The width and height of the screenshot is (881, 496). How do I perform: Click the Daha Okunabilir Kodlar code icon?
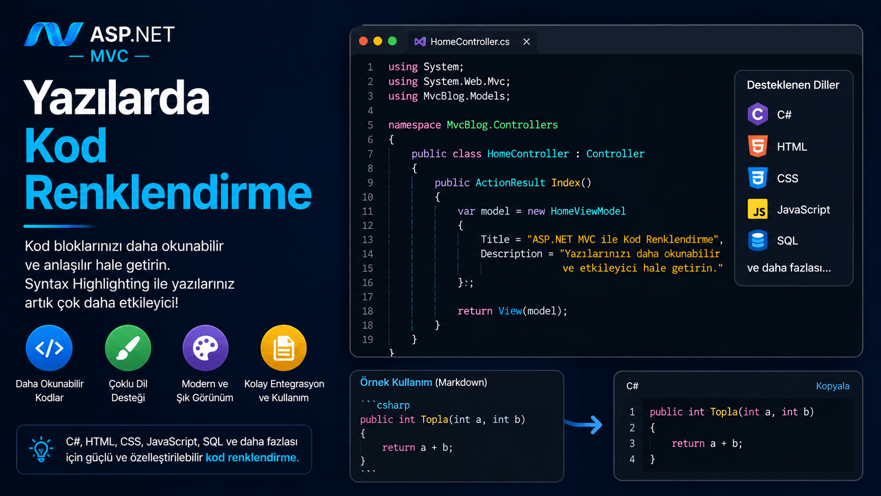click(x=49, y=348)
